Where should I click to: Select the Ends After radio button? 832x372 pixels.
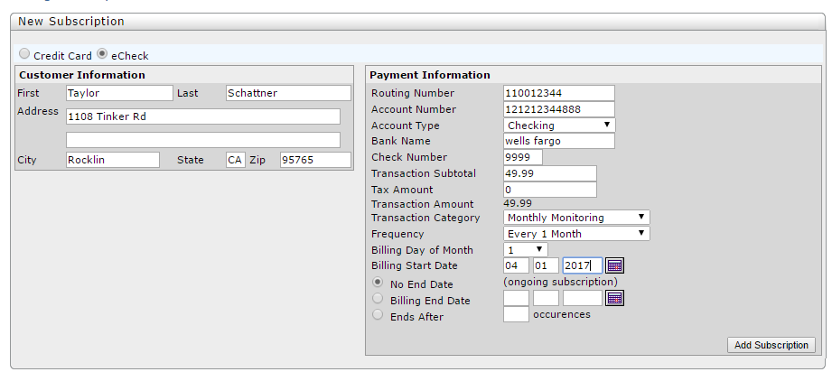379,315
